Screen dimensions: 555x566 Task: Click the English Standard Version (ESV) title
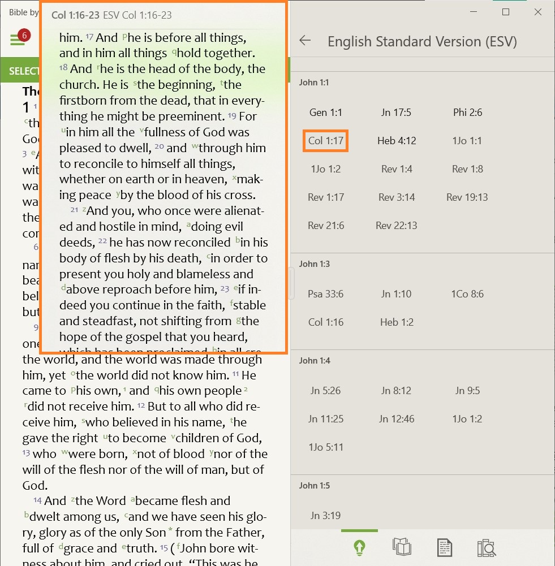coord(422,41)
